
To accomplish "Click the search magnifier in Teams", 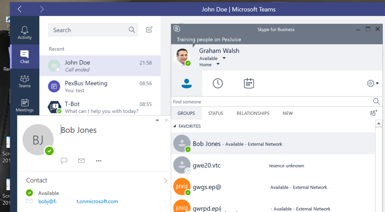I will click(132, 30).
